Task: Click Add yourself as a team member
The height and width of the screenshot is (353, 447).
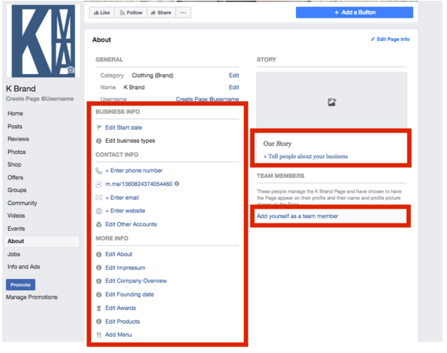Action: (298, 216)
